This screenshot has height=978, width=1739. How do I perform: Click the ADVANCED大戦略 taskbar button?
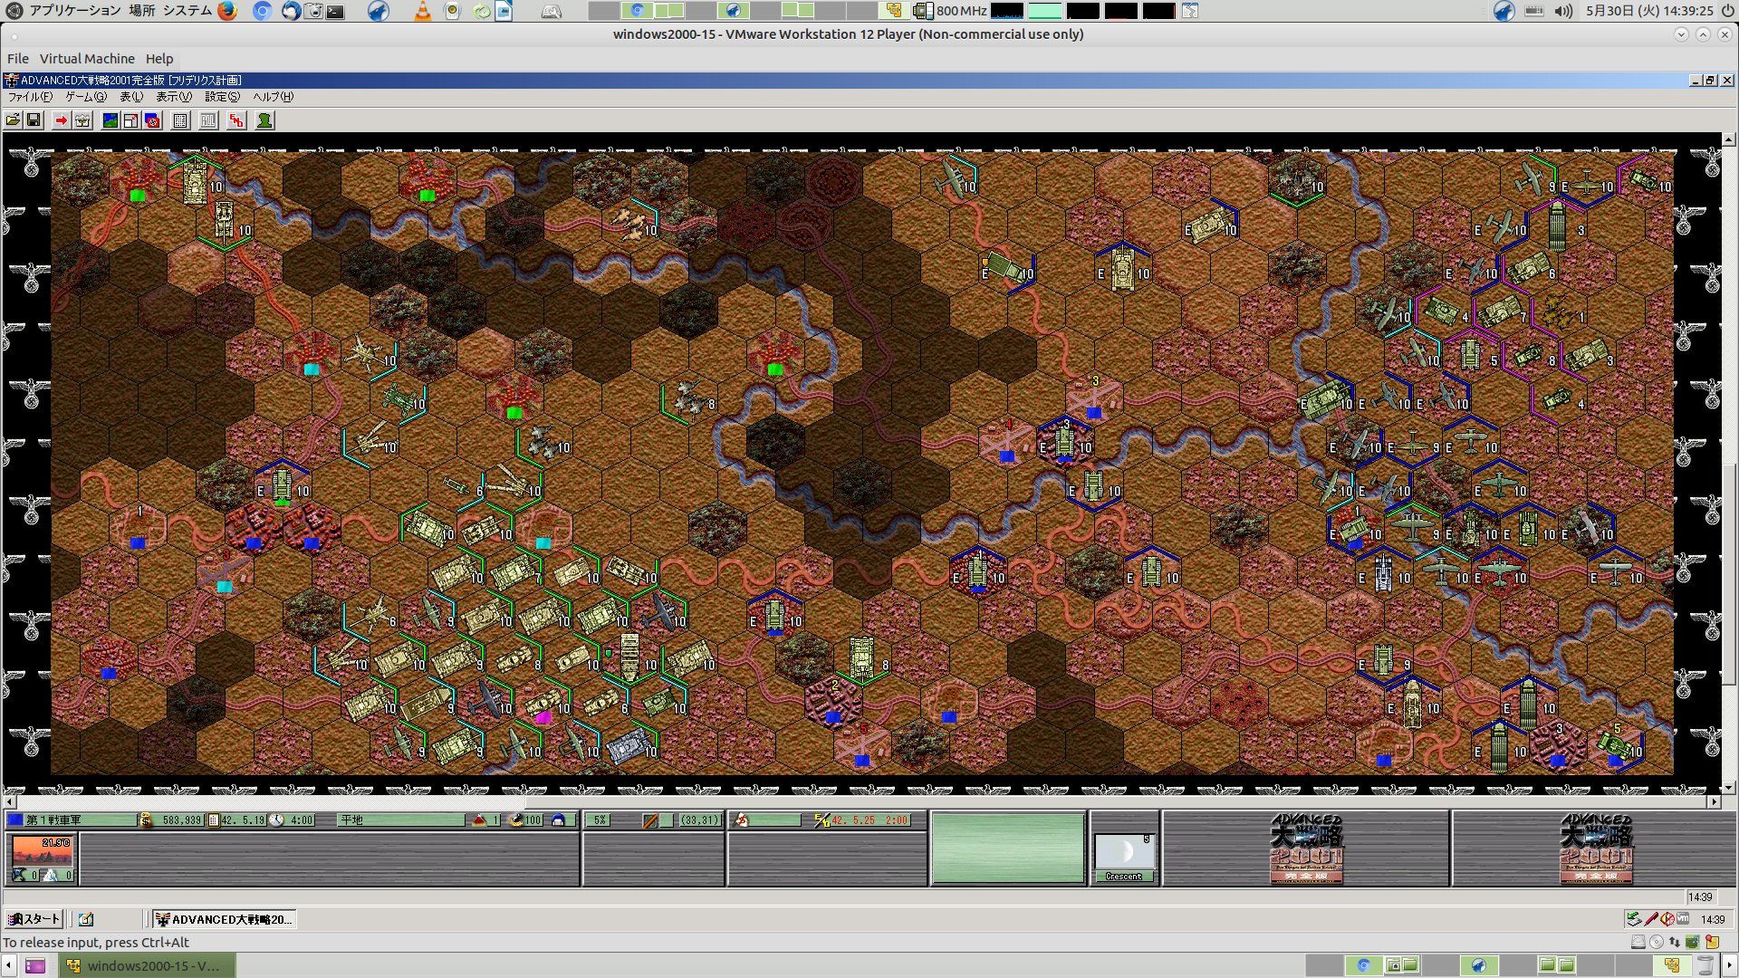tap(224, 919)
